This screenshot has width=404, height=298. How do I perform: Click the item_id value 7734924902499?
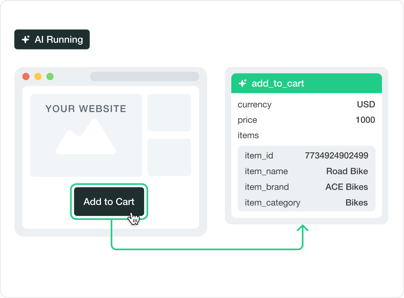(336, 156)
